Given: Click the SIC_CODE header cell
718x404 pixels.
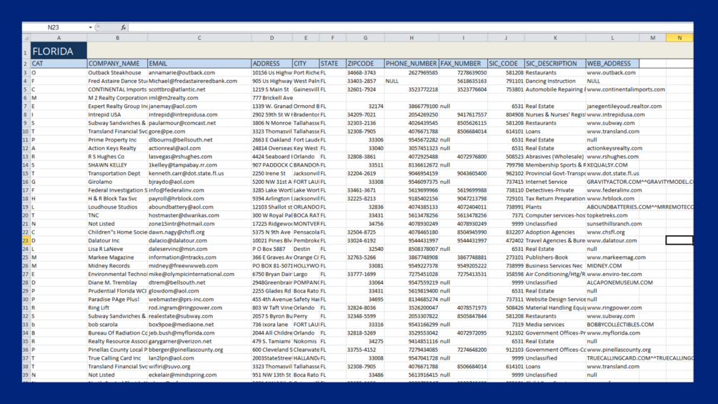Looking at the screenshot, I should click(506, 64).
